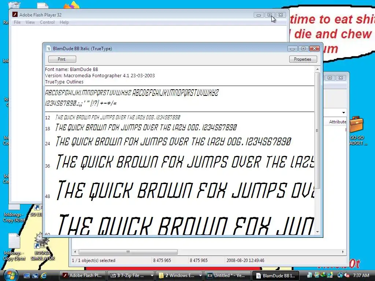
Task: Minimize the BlamDude BB Italic font window
Action: (x=292, y=49)
